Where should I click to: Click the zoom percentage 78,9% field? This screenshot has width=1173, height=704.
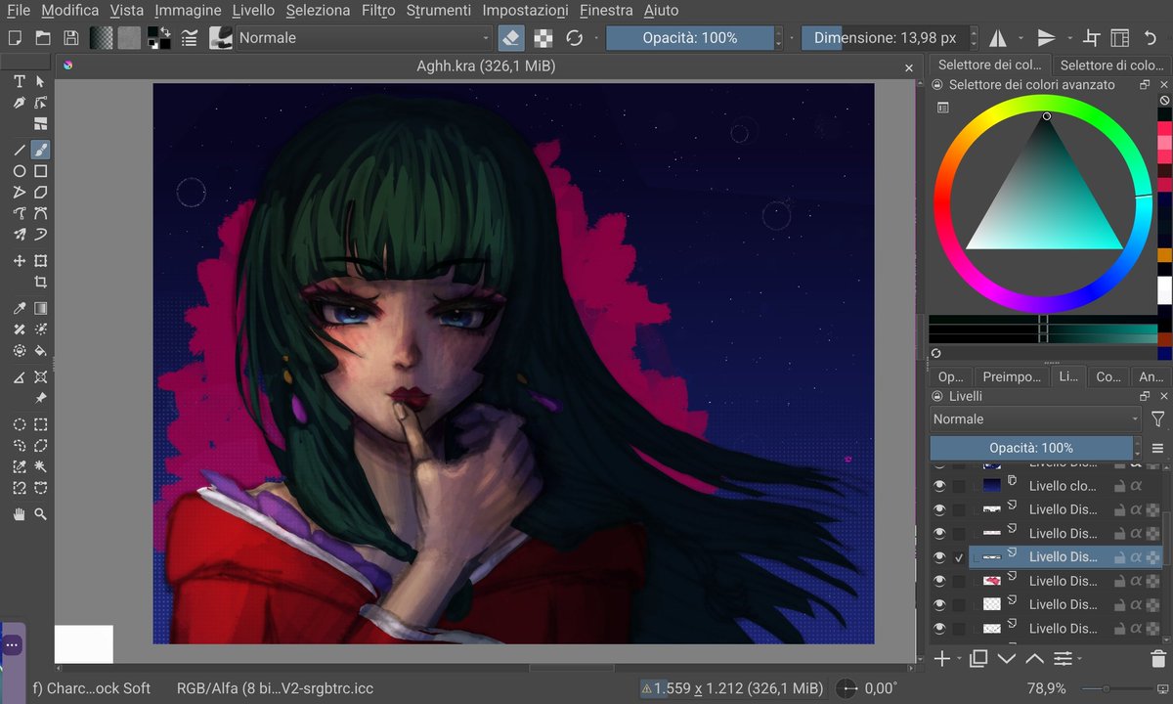click(1046, 688)
